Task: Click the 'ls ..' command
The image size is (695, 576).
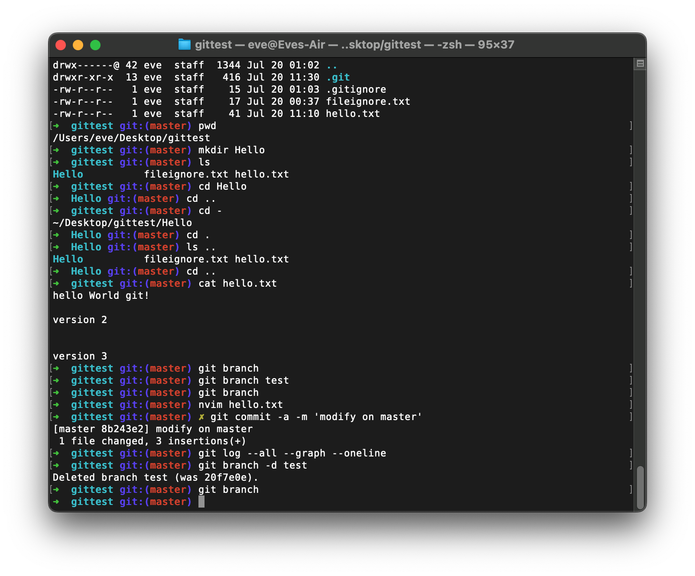Action: tap(201, 247)
